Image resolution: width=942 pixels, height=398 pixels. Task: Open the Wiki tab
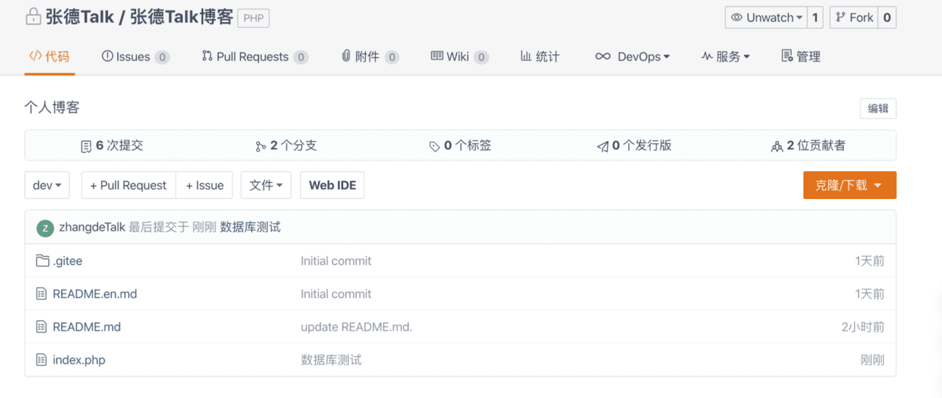pos(460,57)
